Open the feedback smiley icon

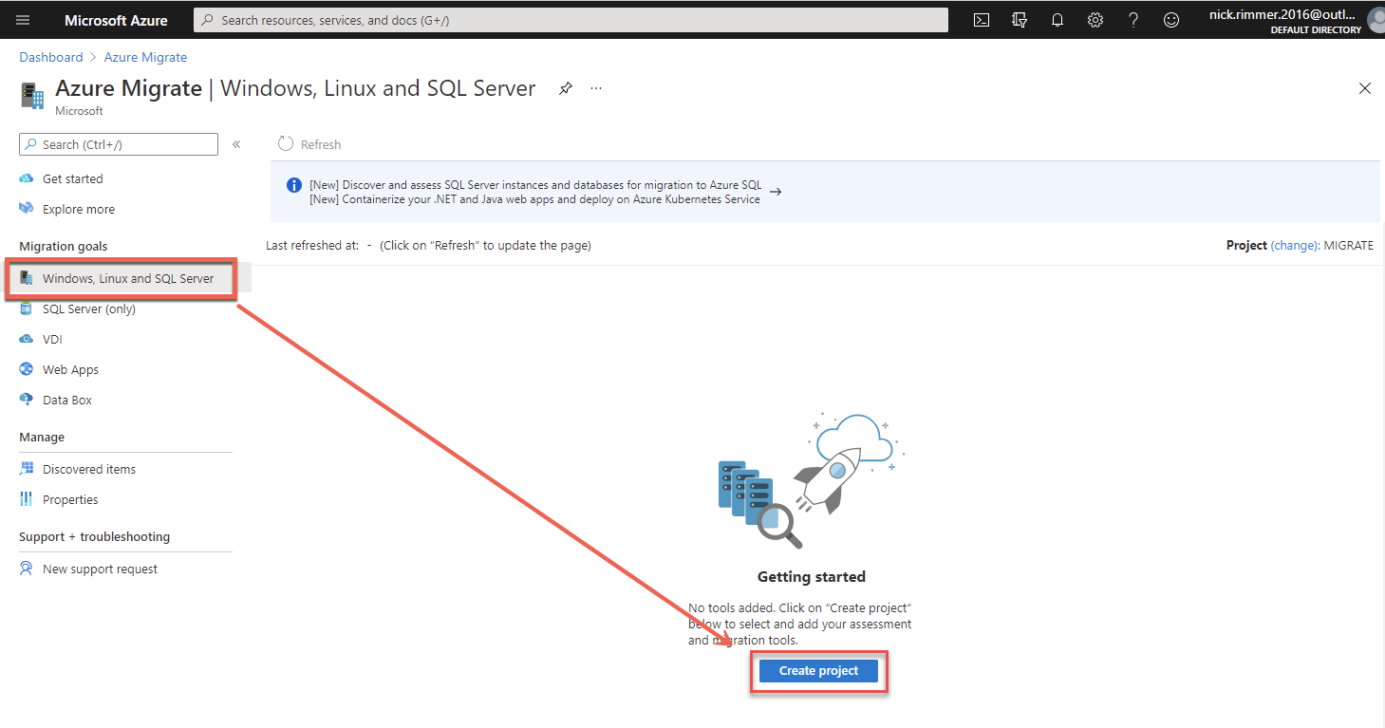point(1171,20)
